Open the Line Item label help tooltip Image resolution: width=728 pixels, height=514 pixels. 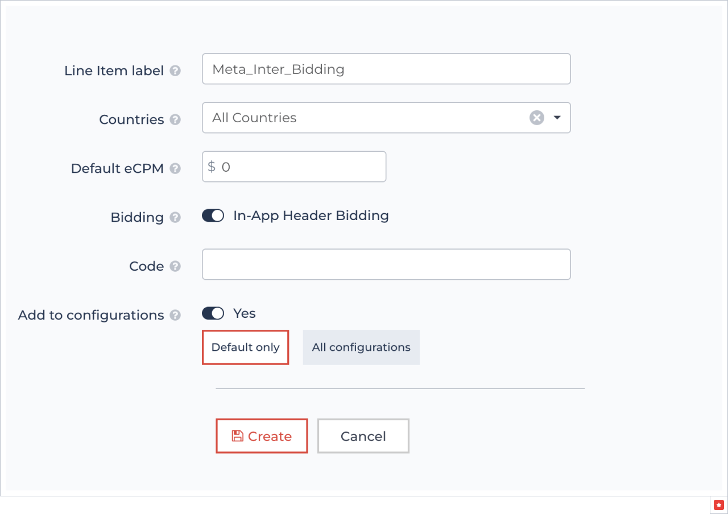176,71
